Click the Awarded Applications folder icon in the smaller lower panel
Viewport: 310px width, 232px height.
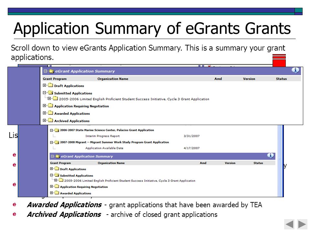(57, 193)
